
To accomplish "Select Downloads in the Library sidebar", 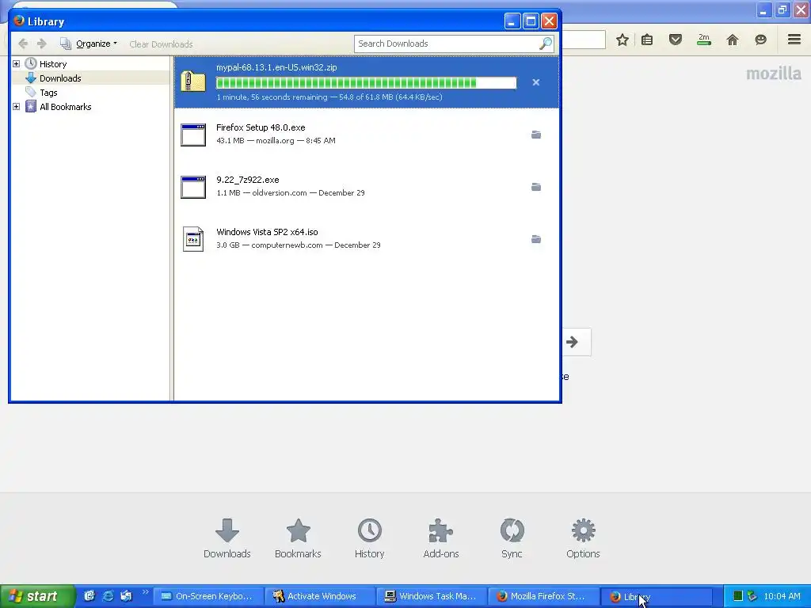I will [x=60, y=78].
